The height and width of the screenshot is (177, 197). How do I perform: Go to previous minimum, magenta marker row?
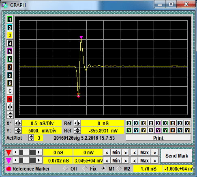point(107,160)
